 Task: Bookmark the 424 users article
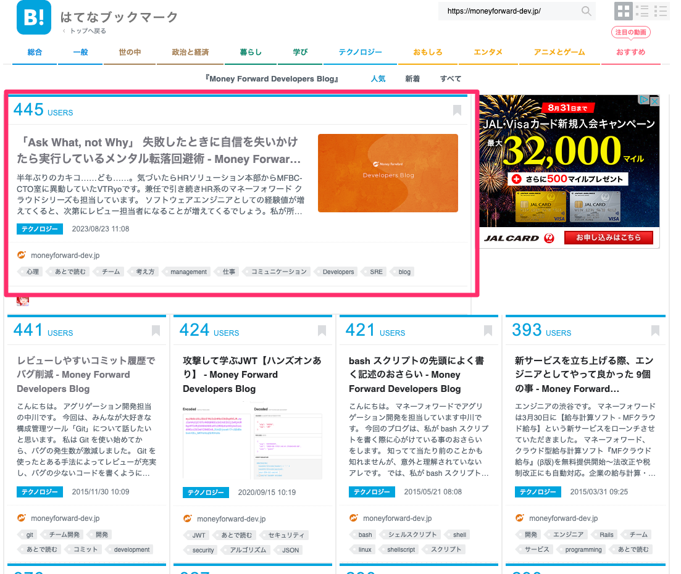tap(322, 331)
